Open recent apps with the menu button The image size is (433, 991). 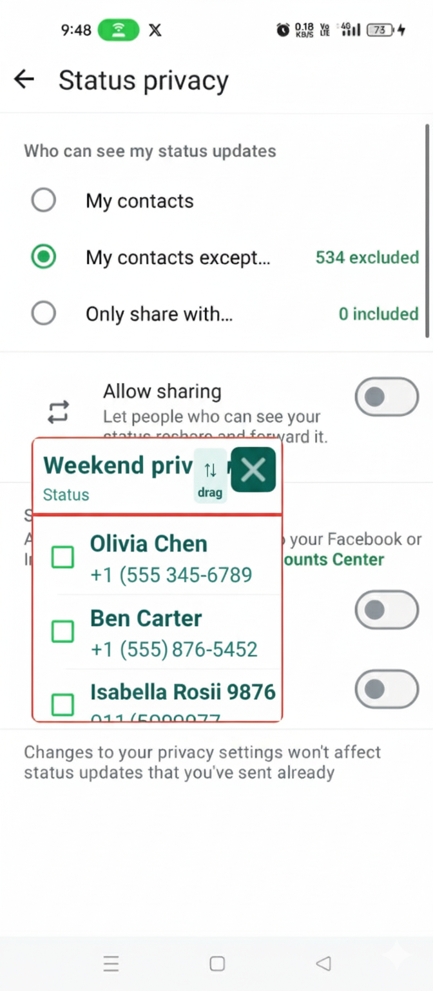pos(111,963)
